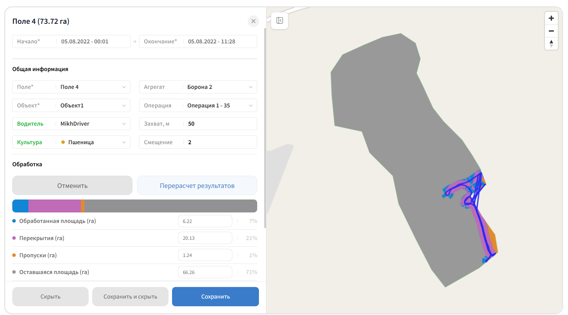The width and height of the screenshot is (568, 315).
Task: Expand the Объект dropdown
Action: pyautogui.click(x=71, y=105)
